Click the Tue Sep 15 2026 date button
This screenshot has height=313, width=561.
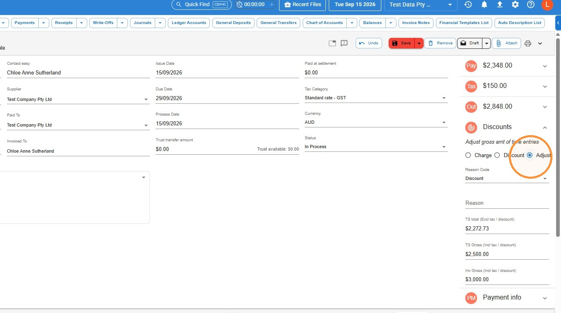pos(355,4)
